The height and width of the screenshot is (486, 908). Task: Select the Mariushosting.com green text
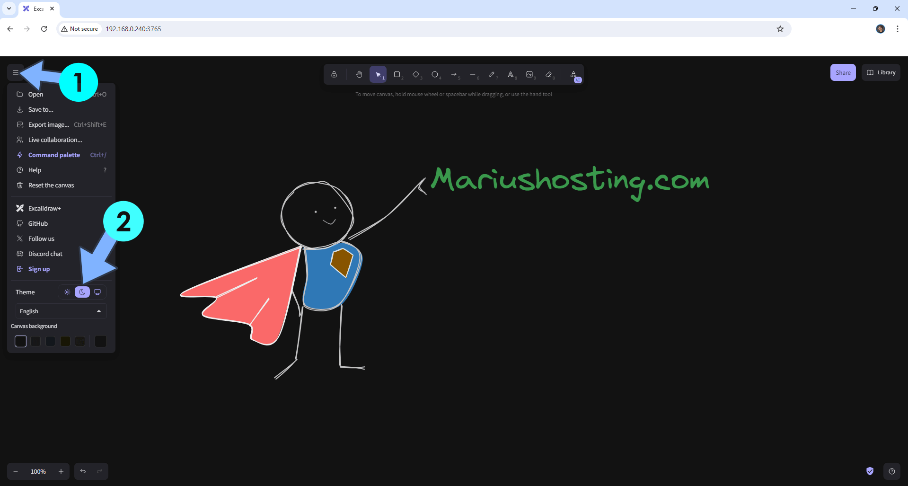coord(570,183)
